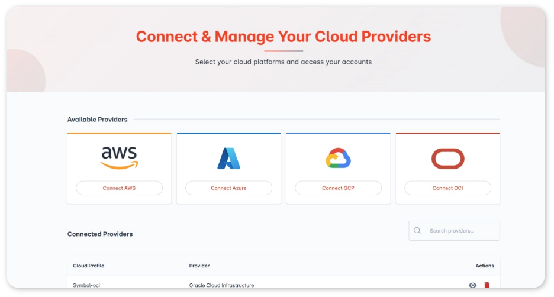View the Symbol-oci profile via the eye icon
The width and height of the screenshot is (554, 297).
click(x=472, y=285)
